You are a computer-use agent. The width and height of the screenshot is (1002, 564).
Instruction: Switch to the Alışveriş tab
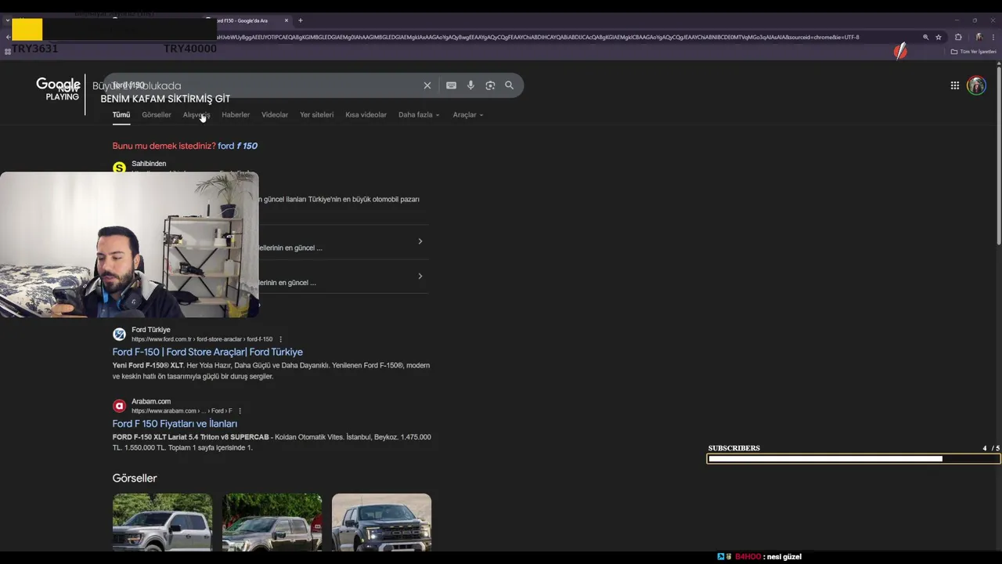196,114
